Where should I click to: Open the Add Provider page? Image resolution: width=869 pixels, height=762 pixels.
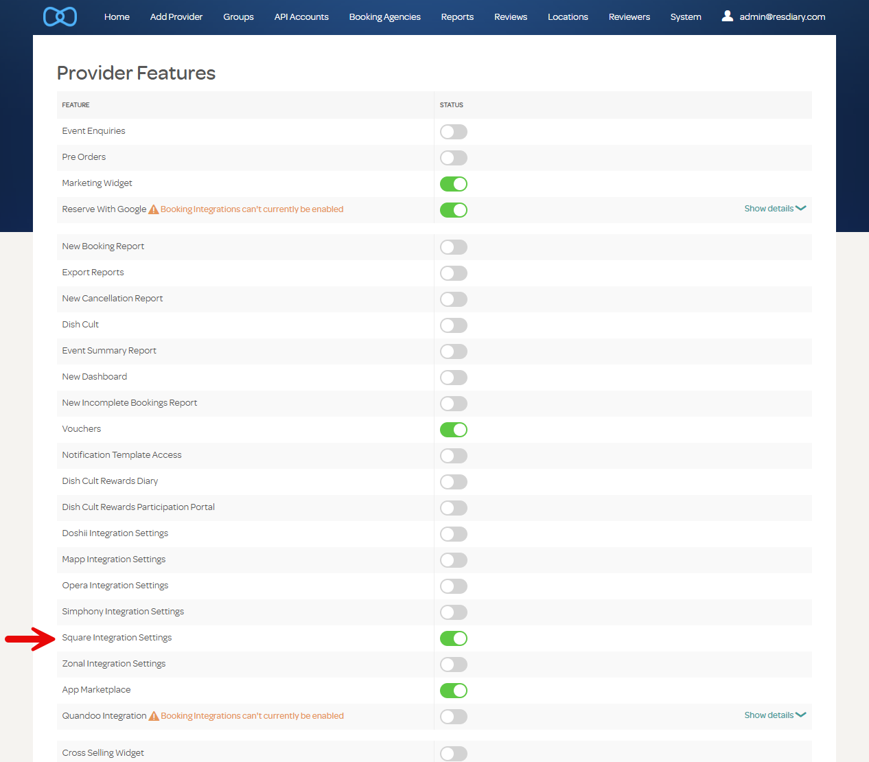pyautogui.click(x=176, y=16)
